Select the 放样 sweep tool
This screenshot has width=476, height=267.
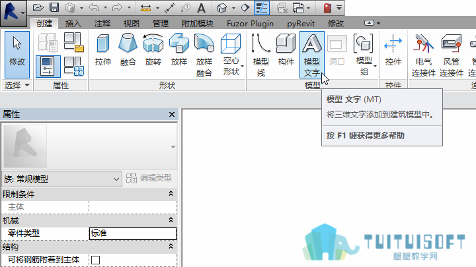[178, 50]
